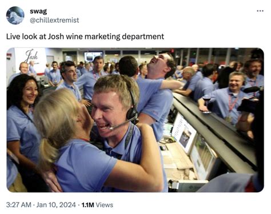Click the Jan 10, 2024 date
The width and height of the screenshot is (271, 214).
[56, 205]
